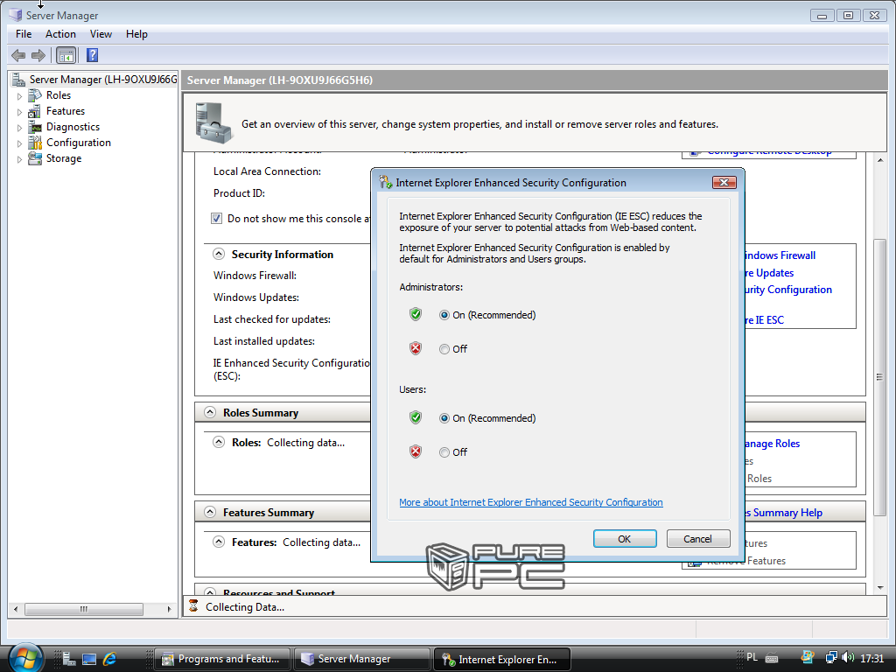This screenshot has height=672, width=896.
Task: Open the toolbar Help icon
Action: [x=92, y=55]
